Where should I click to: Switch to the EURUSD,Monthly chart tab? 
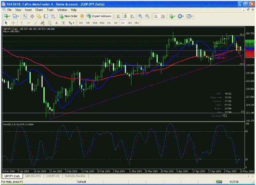[x=75, y=176]
